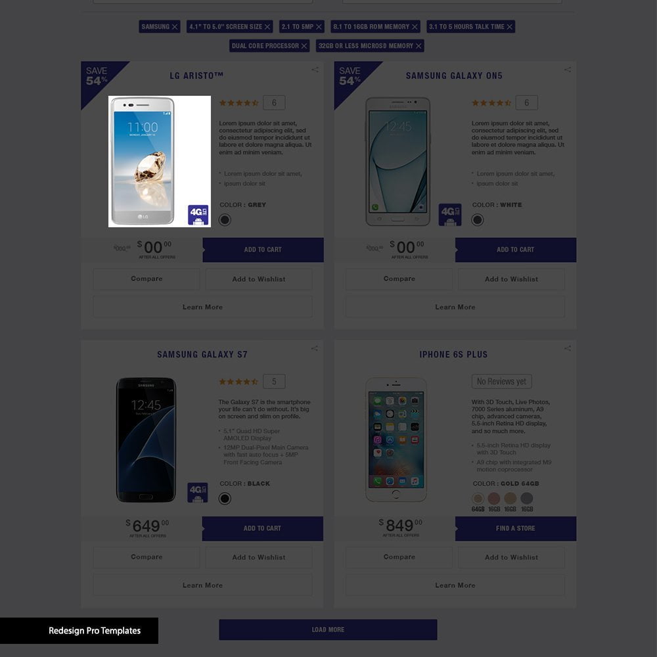Click 4G LTE badge on Galaxy On5
This screenshot has height=657, width=657.
coord(449,215)
